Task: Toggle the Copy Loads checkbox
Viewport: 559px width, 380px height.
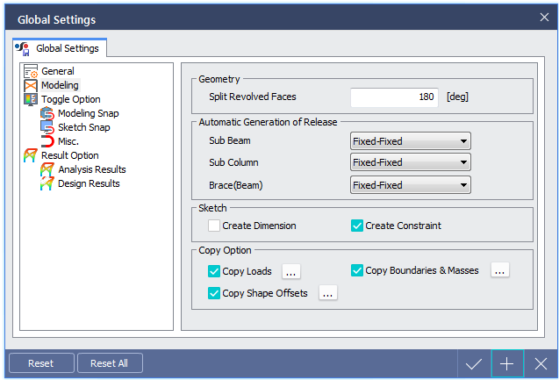Action: coord(214,271)
